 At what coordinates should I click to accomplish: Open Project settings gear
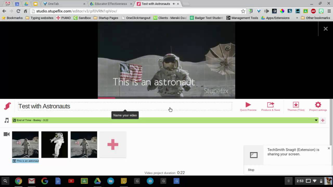click(318, 105)
